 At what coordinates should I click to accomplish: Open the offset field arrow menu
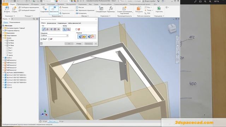click(67, 36)
